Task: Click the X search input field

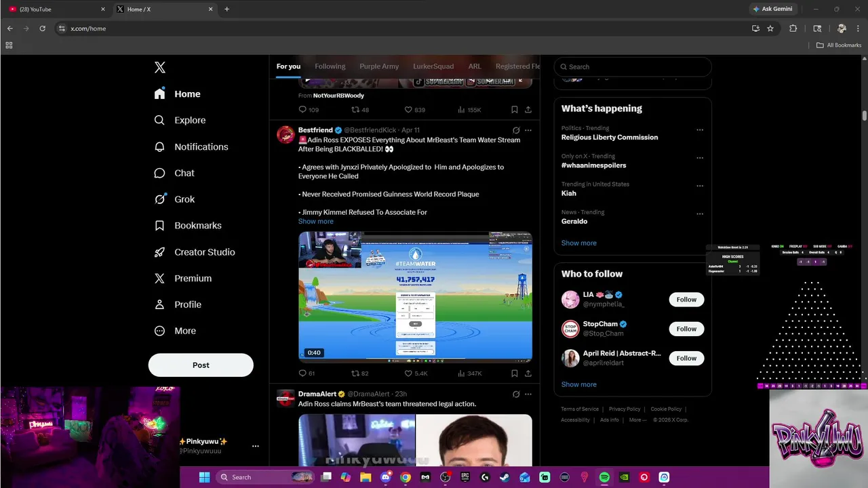Action: point(633,66)
